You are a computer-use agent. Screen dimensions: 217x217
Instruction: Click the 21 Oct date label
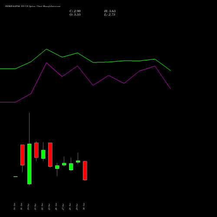(x=35, y=207)
